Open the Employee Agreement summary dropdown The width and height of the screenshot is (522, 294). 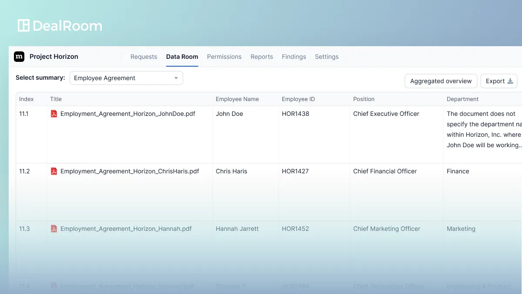pos(126,78)
